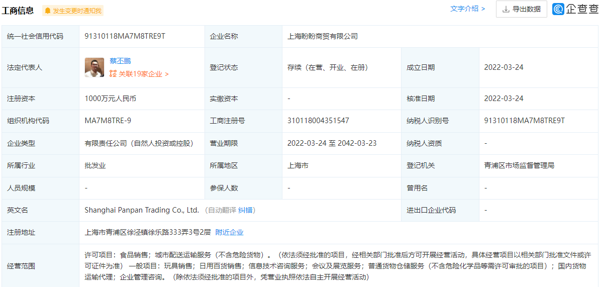Viewport: 600px width, 287px height.
Task: Click the '纠错' correction link
Action: [x=245, y=210]
